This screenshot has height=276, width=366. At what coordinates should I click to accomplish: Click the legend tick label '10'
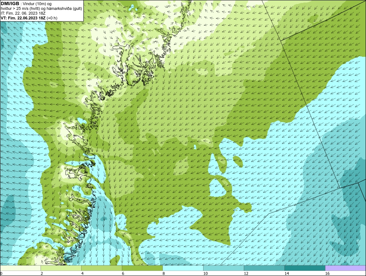click(205, 273)
